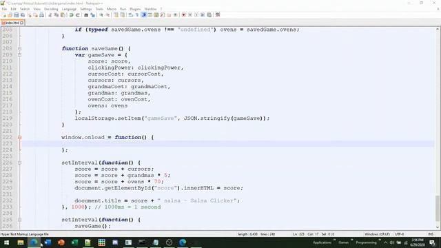The image size is (441, 248).
Task: Open the notification center icon
Action: pyautogui.click(x=432, y=242)
